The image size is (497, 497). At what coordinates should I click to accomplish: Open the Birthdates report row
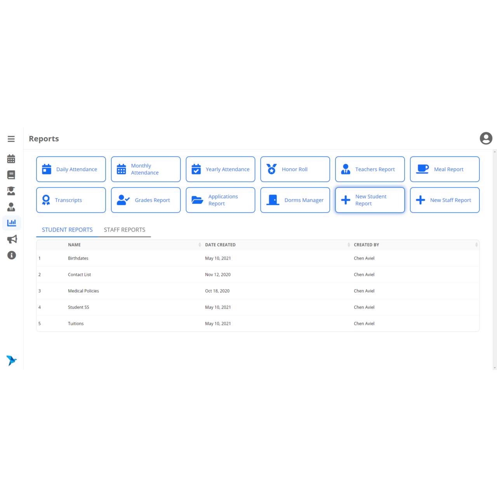click(x=78, y=258)
